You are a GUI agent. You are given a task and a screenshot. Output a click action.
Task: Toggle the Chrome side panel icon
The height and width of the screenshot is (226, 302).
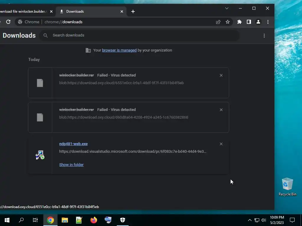click(x=249, y=22)
